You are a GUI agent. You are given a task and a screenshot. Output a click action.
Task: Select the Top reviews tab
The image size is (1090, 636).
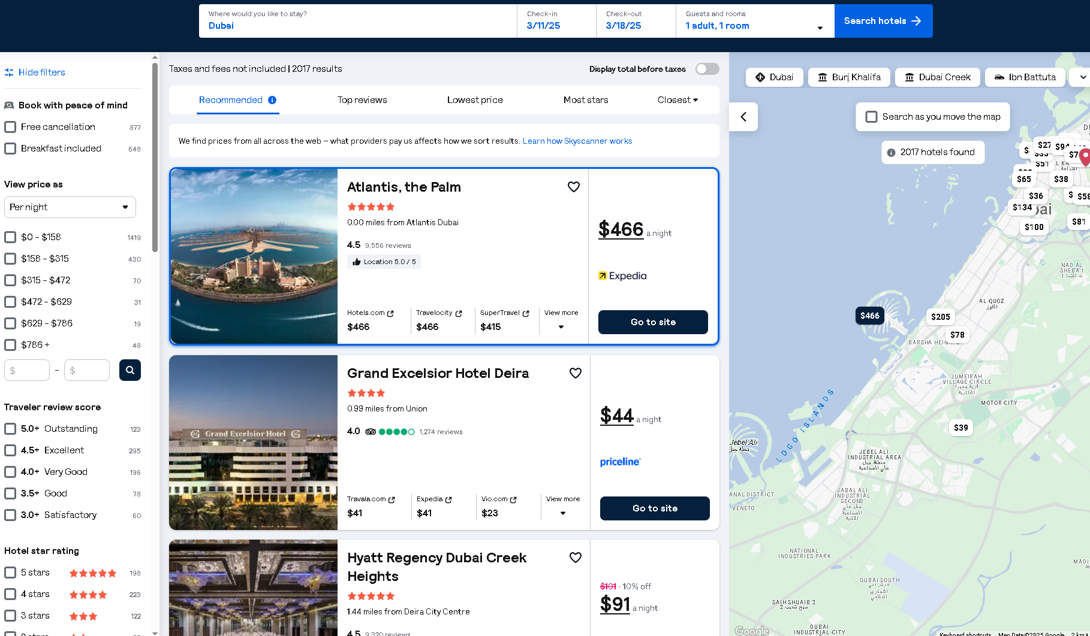(x=362, y=100)
